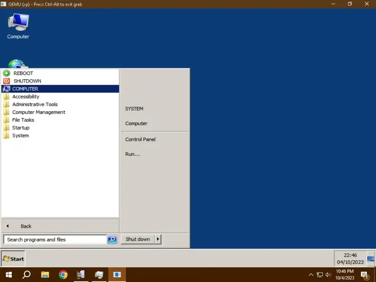Click the guest clock showing 22:46
The image size is (376, 282).
[350, 258]
